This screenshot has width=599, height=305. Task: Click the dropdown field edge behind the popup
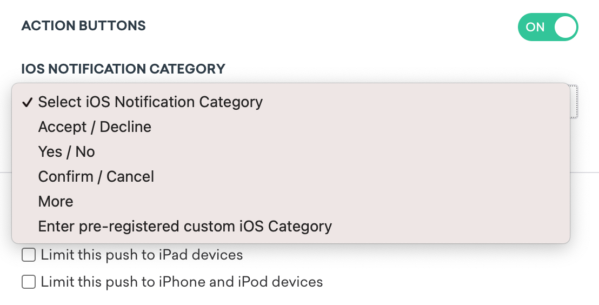(575, 102)
